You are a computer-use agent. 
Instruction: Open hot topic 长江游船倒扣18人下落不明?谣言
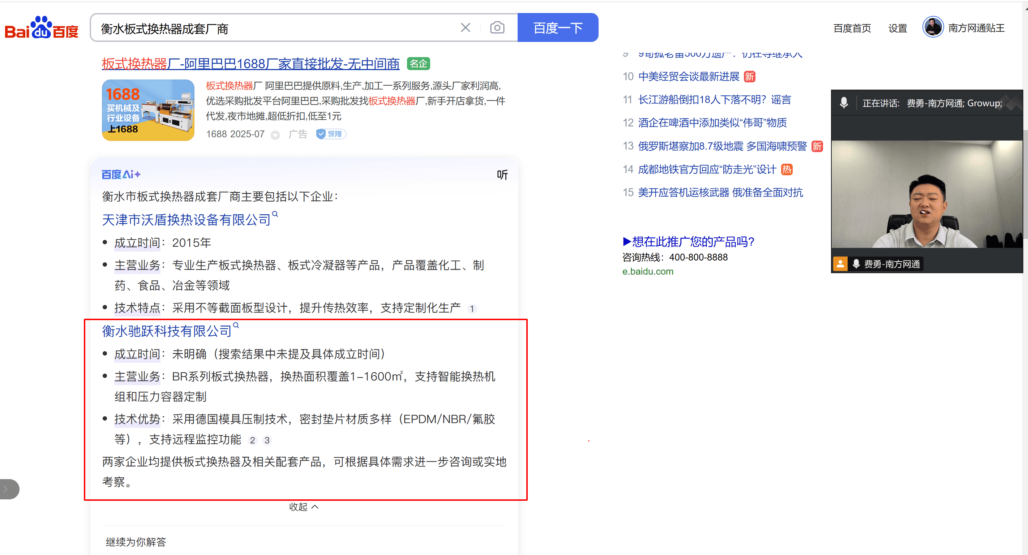(714, 100)
